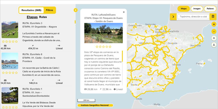Switch base layer to Relieve
Screen dimensions: 218x109
(x=210, y=9)
